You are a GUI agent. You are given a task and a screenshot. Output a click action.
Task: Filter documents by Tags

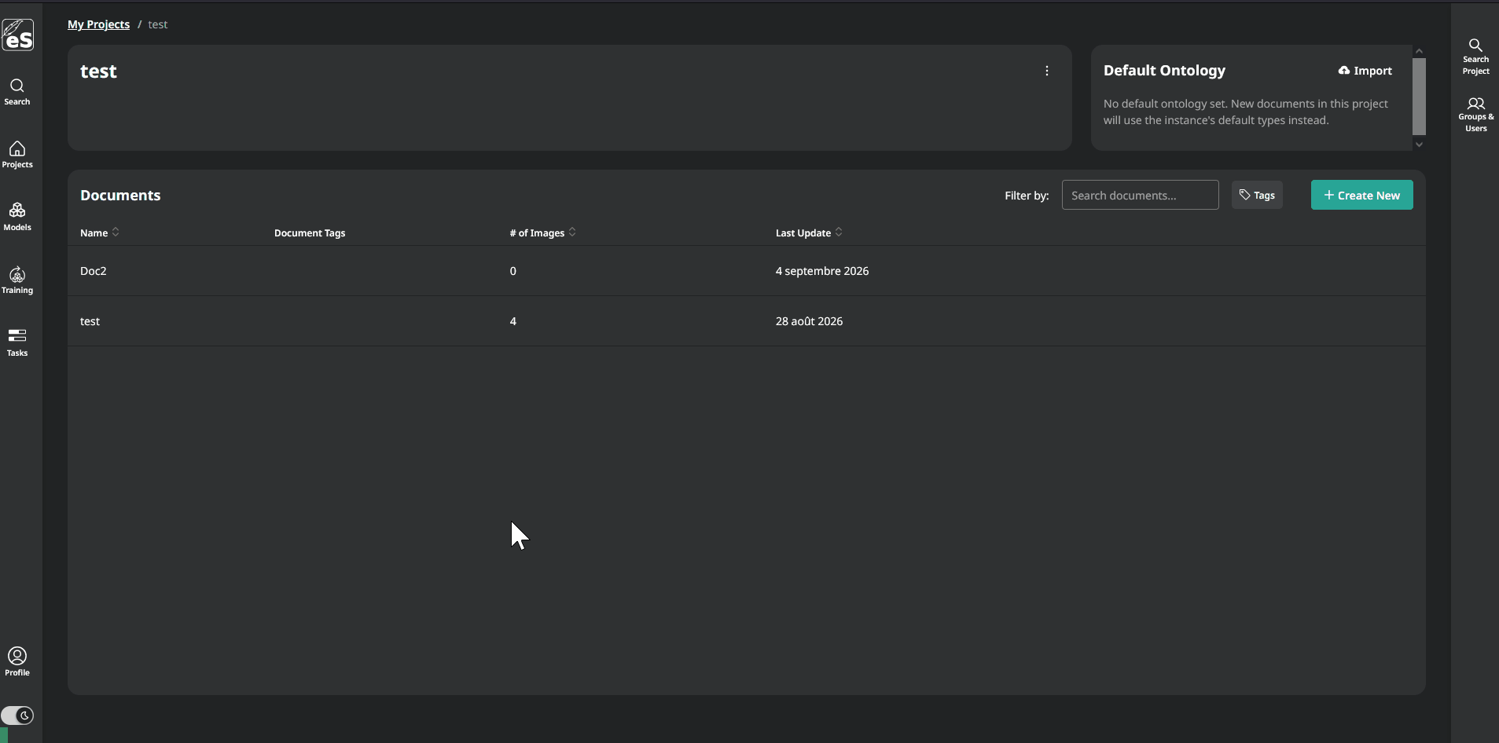tap(1257, 195)
